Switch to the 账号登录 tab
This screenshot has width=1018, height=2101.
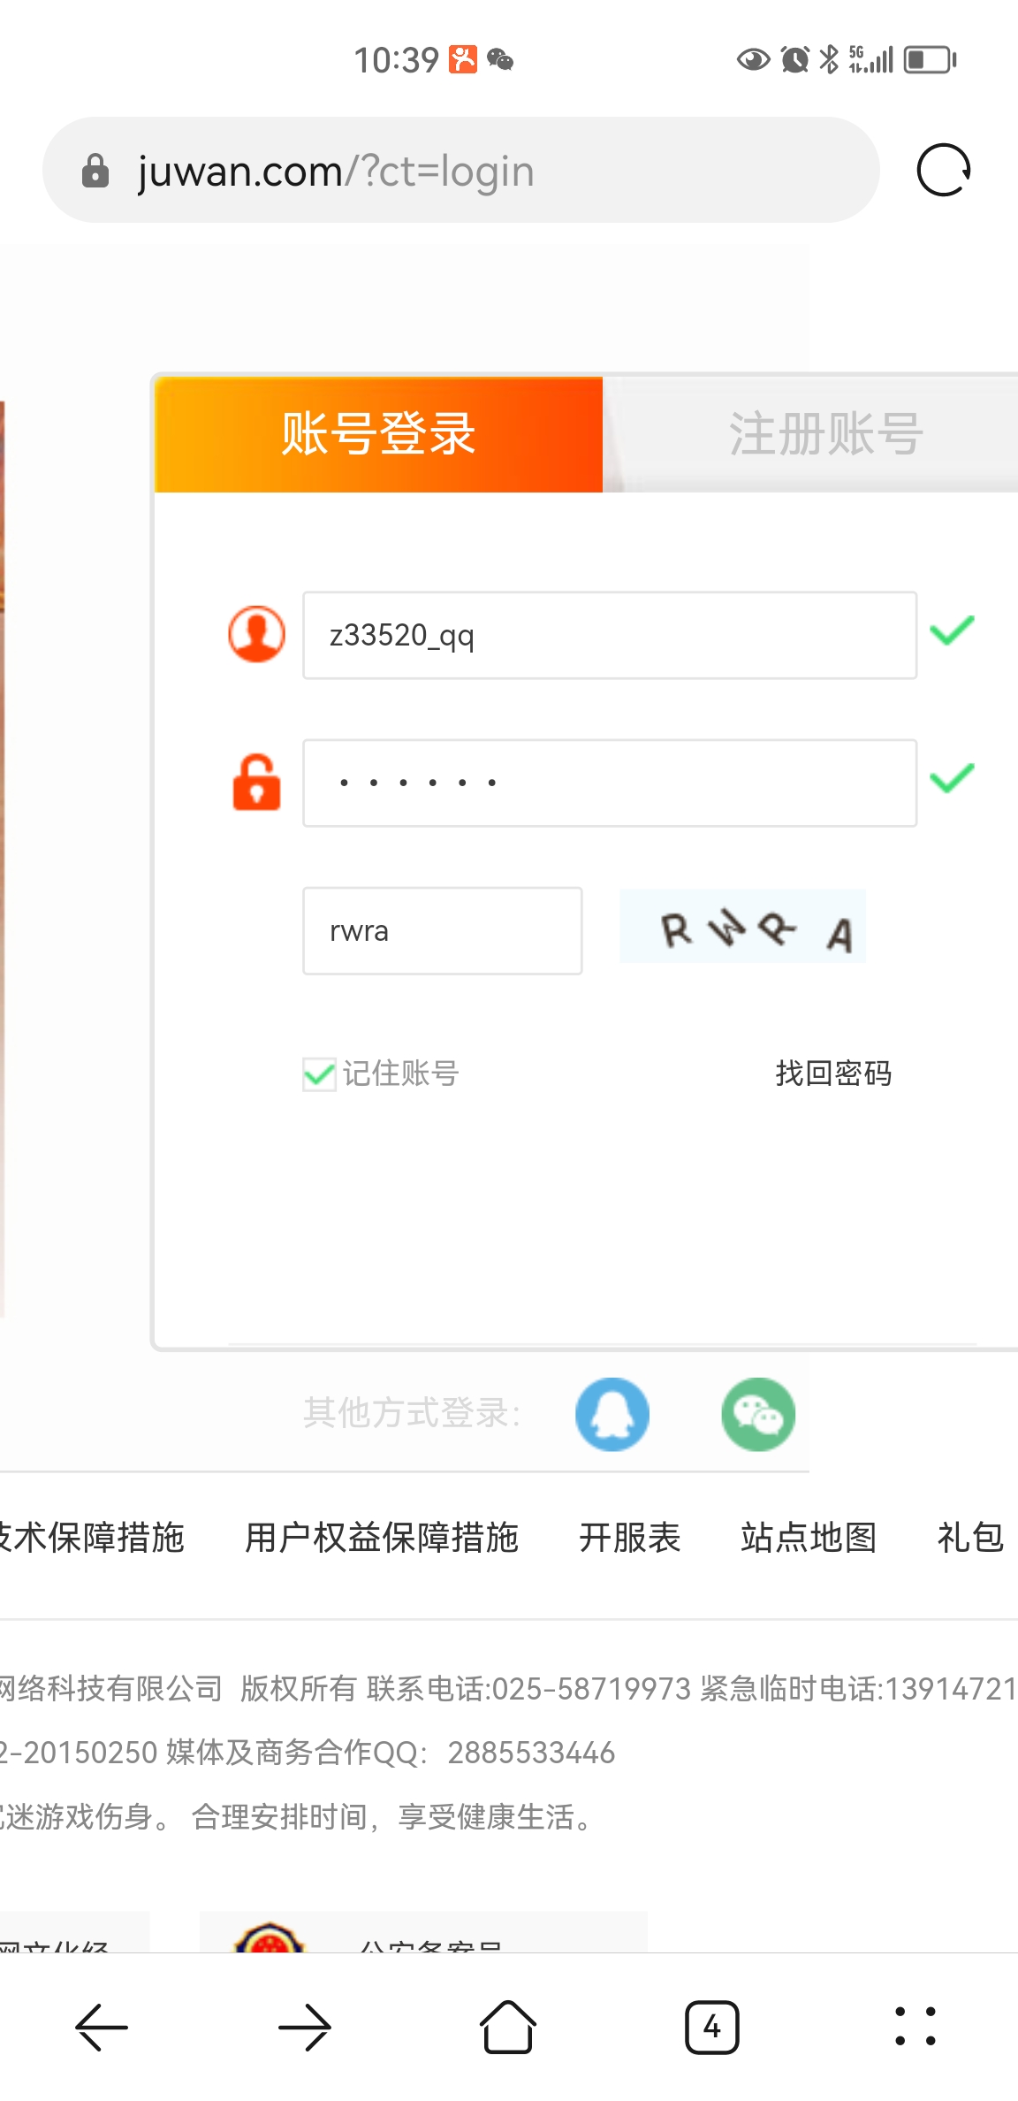pos(378,434)
